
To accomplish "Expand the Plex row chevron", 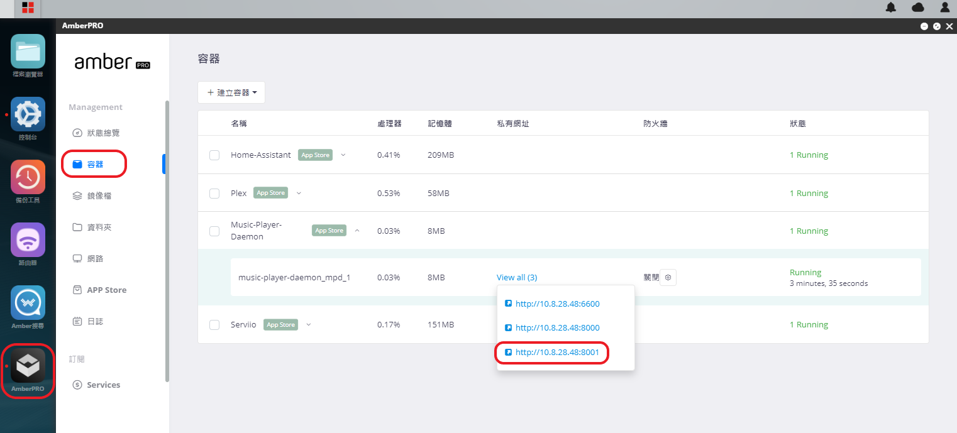I will coord(299,193).
